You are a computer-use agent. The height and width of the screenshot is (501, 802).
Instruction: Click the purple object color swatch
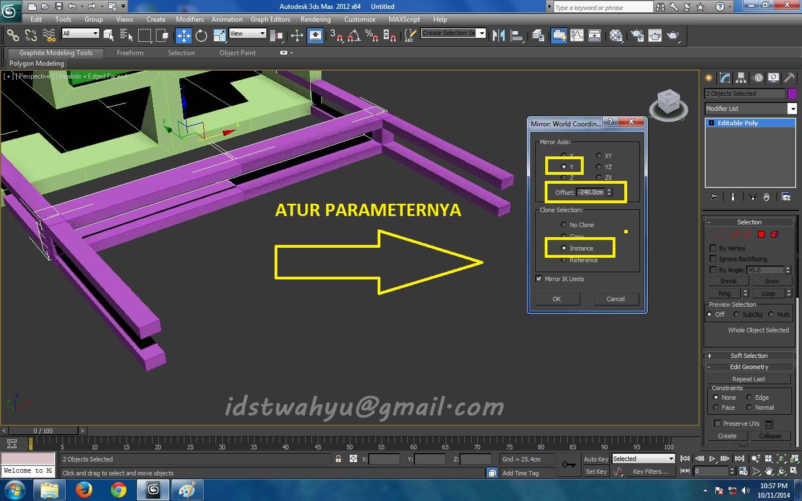pos(792,94)
